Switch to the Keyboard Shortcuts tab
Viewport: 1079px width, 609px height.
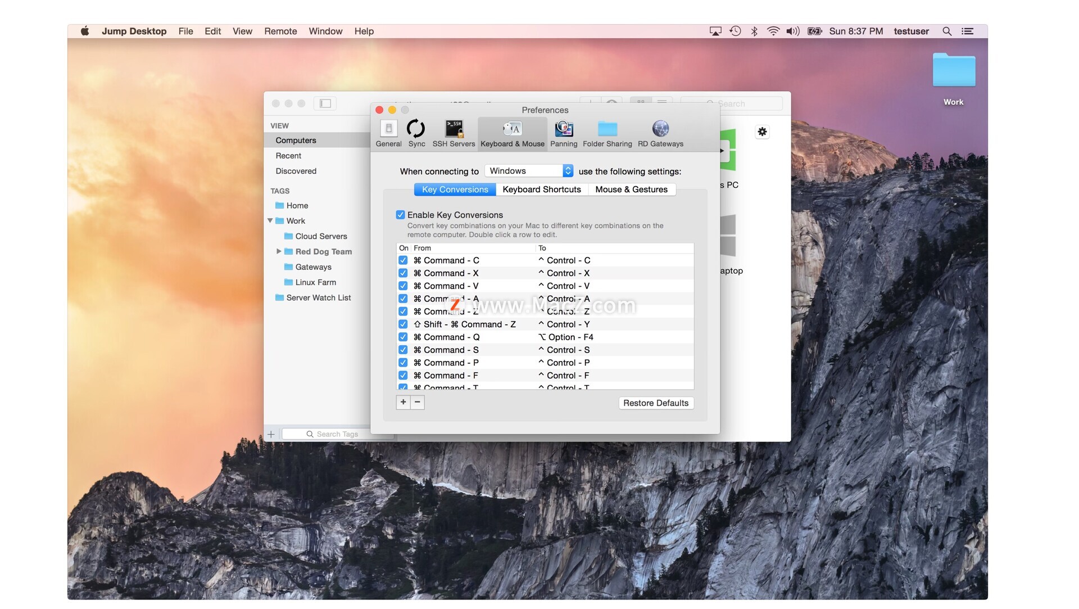point(542,190)
